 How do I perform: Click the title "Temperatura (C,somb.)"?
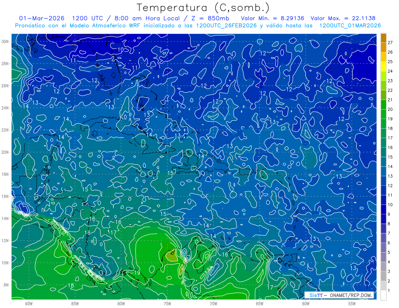(x=203, y=8)
